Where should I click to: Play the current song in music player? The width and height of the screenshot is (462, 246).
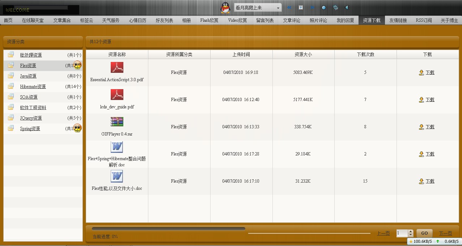click(301, 8)
